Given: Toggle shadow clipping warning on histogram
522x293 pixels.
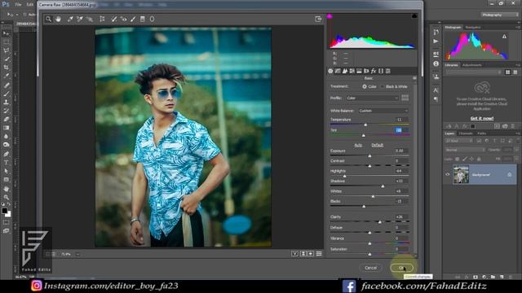Looking at the screenshot, I should point(330,16).
